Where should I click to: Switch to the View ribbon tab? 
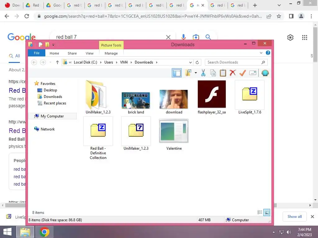[89, 53]
